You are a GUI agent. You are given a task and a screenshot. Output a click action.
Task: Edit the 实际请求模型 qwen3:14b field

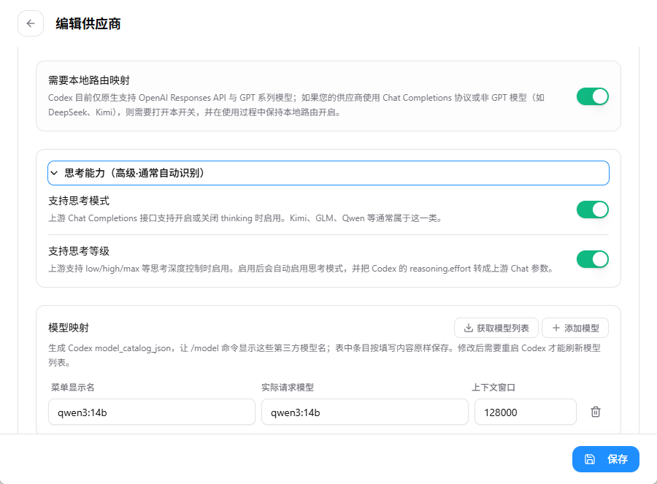click(x=364, y=412)
